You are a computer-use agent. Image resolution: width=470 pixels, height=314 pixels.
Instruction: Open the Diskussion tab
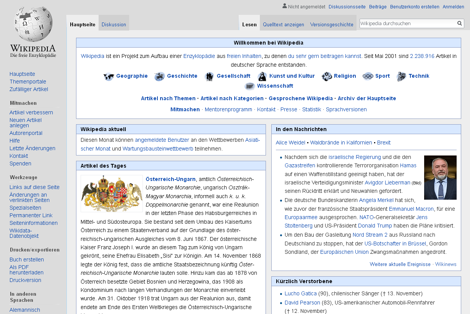point(114,24)
